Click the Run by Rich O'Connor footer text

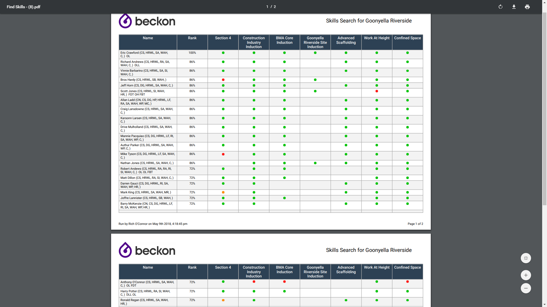point(153,224)
